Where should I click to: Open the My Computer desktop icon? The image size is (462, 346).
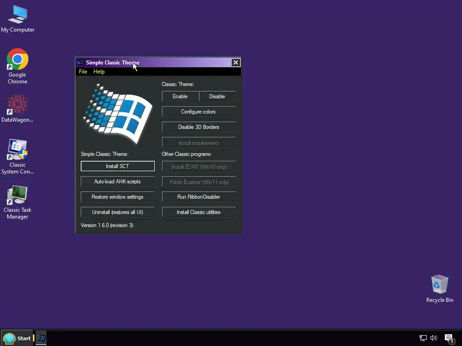[18, 19]
